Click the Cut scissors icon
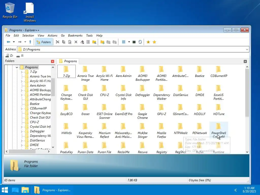260x195 pixels. (x=58, y=42)
